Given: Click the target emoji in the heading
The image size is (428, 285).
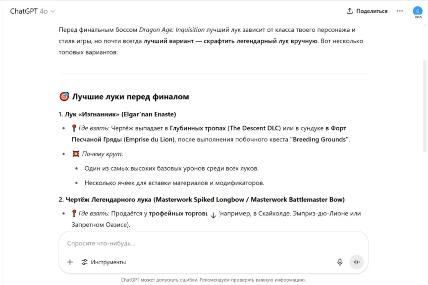Looking at the screenshot, I should tap(64, 96).
